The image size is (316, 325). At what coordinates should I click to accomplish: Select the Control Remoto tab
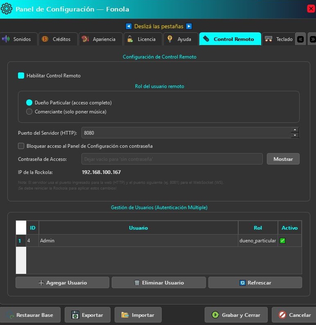tap(230, 39)
